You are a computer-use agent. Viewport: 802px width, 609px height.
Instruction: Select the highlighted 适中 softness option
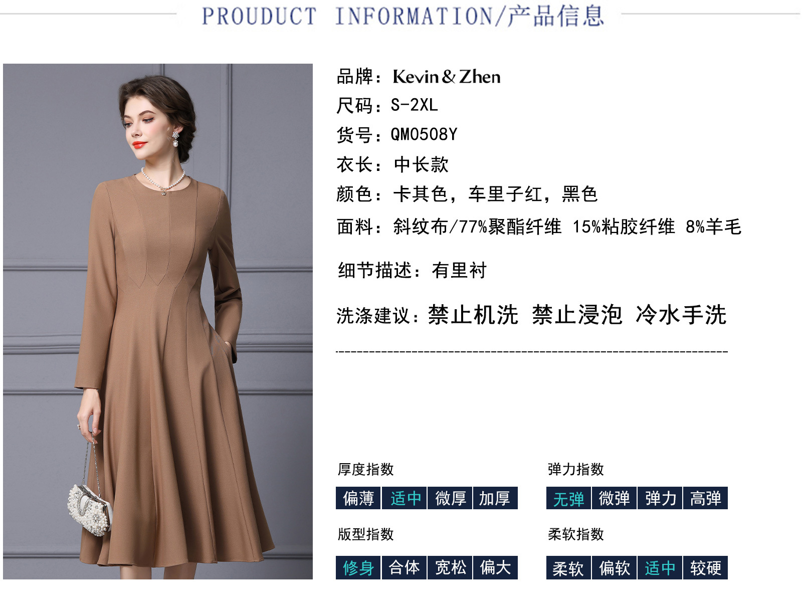[660, 567]
